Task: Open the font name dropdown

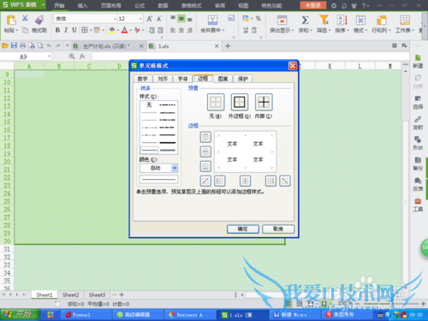Action: (115, 19)
